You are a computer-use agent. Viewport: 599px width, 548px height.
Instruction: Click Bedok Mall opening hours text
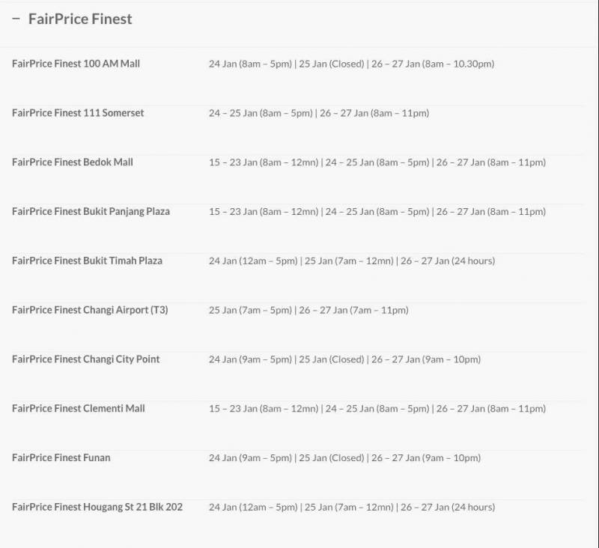[x=377, y=162]
